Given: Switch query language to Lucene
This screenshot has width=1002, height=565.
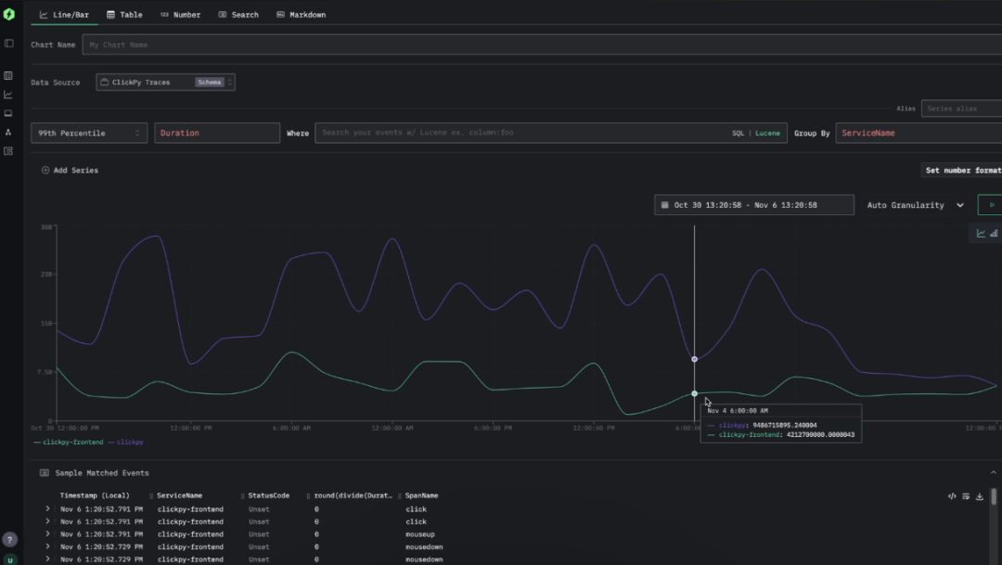Looking at the screenshot, I should [767, 133].
